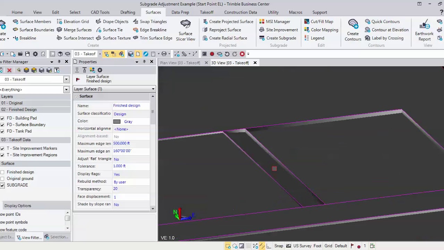The height and width of the screenshot is (250, 444).
Task: Click Create Projected Surface button
Action: (x=228, y=22)
